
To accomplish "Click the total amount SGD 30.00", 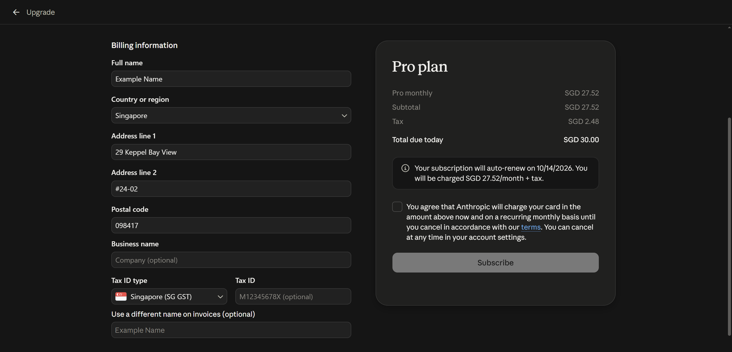I will tap(581, 140).
